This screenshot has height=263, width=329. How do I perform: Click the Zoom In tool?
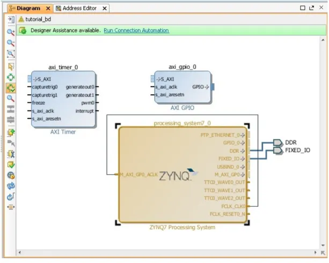click(11, 32)
